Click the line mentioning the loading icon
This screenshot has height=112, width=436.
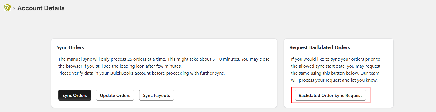120,66
